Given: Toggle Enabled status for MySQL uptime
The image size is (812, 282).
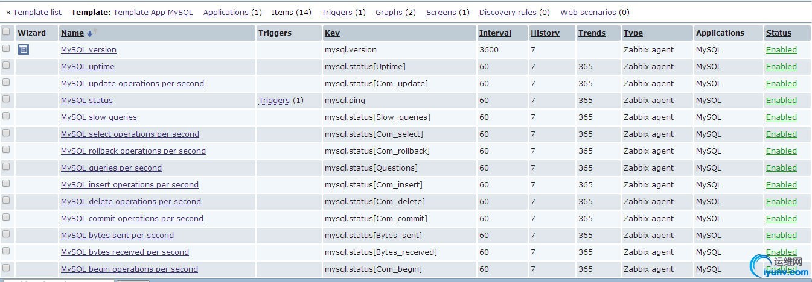Looking at the screenshot, I should [781, 67].
